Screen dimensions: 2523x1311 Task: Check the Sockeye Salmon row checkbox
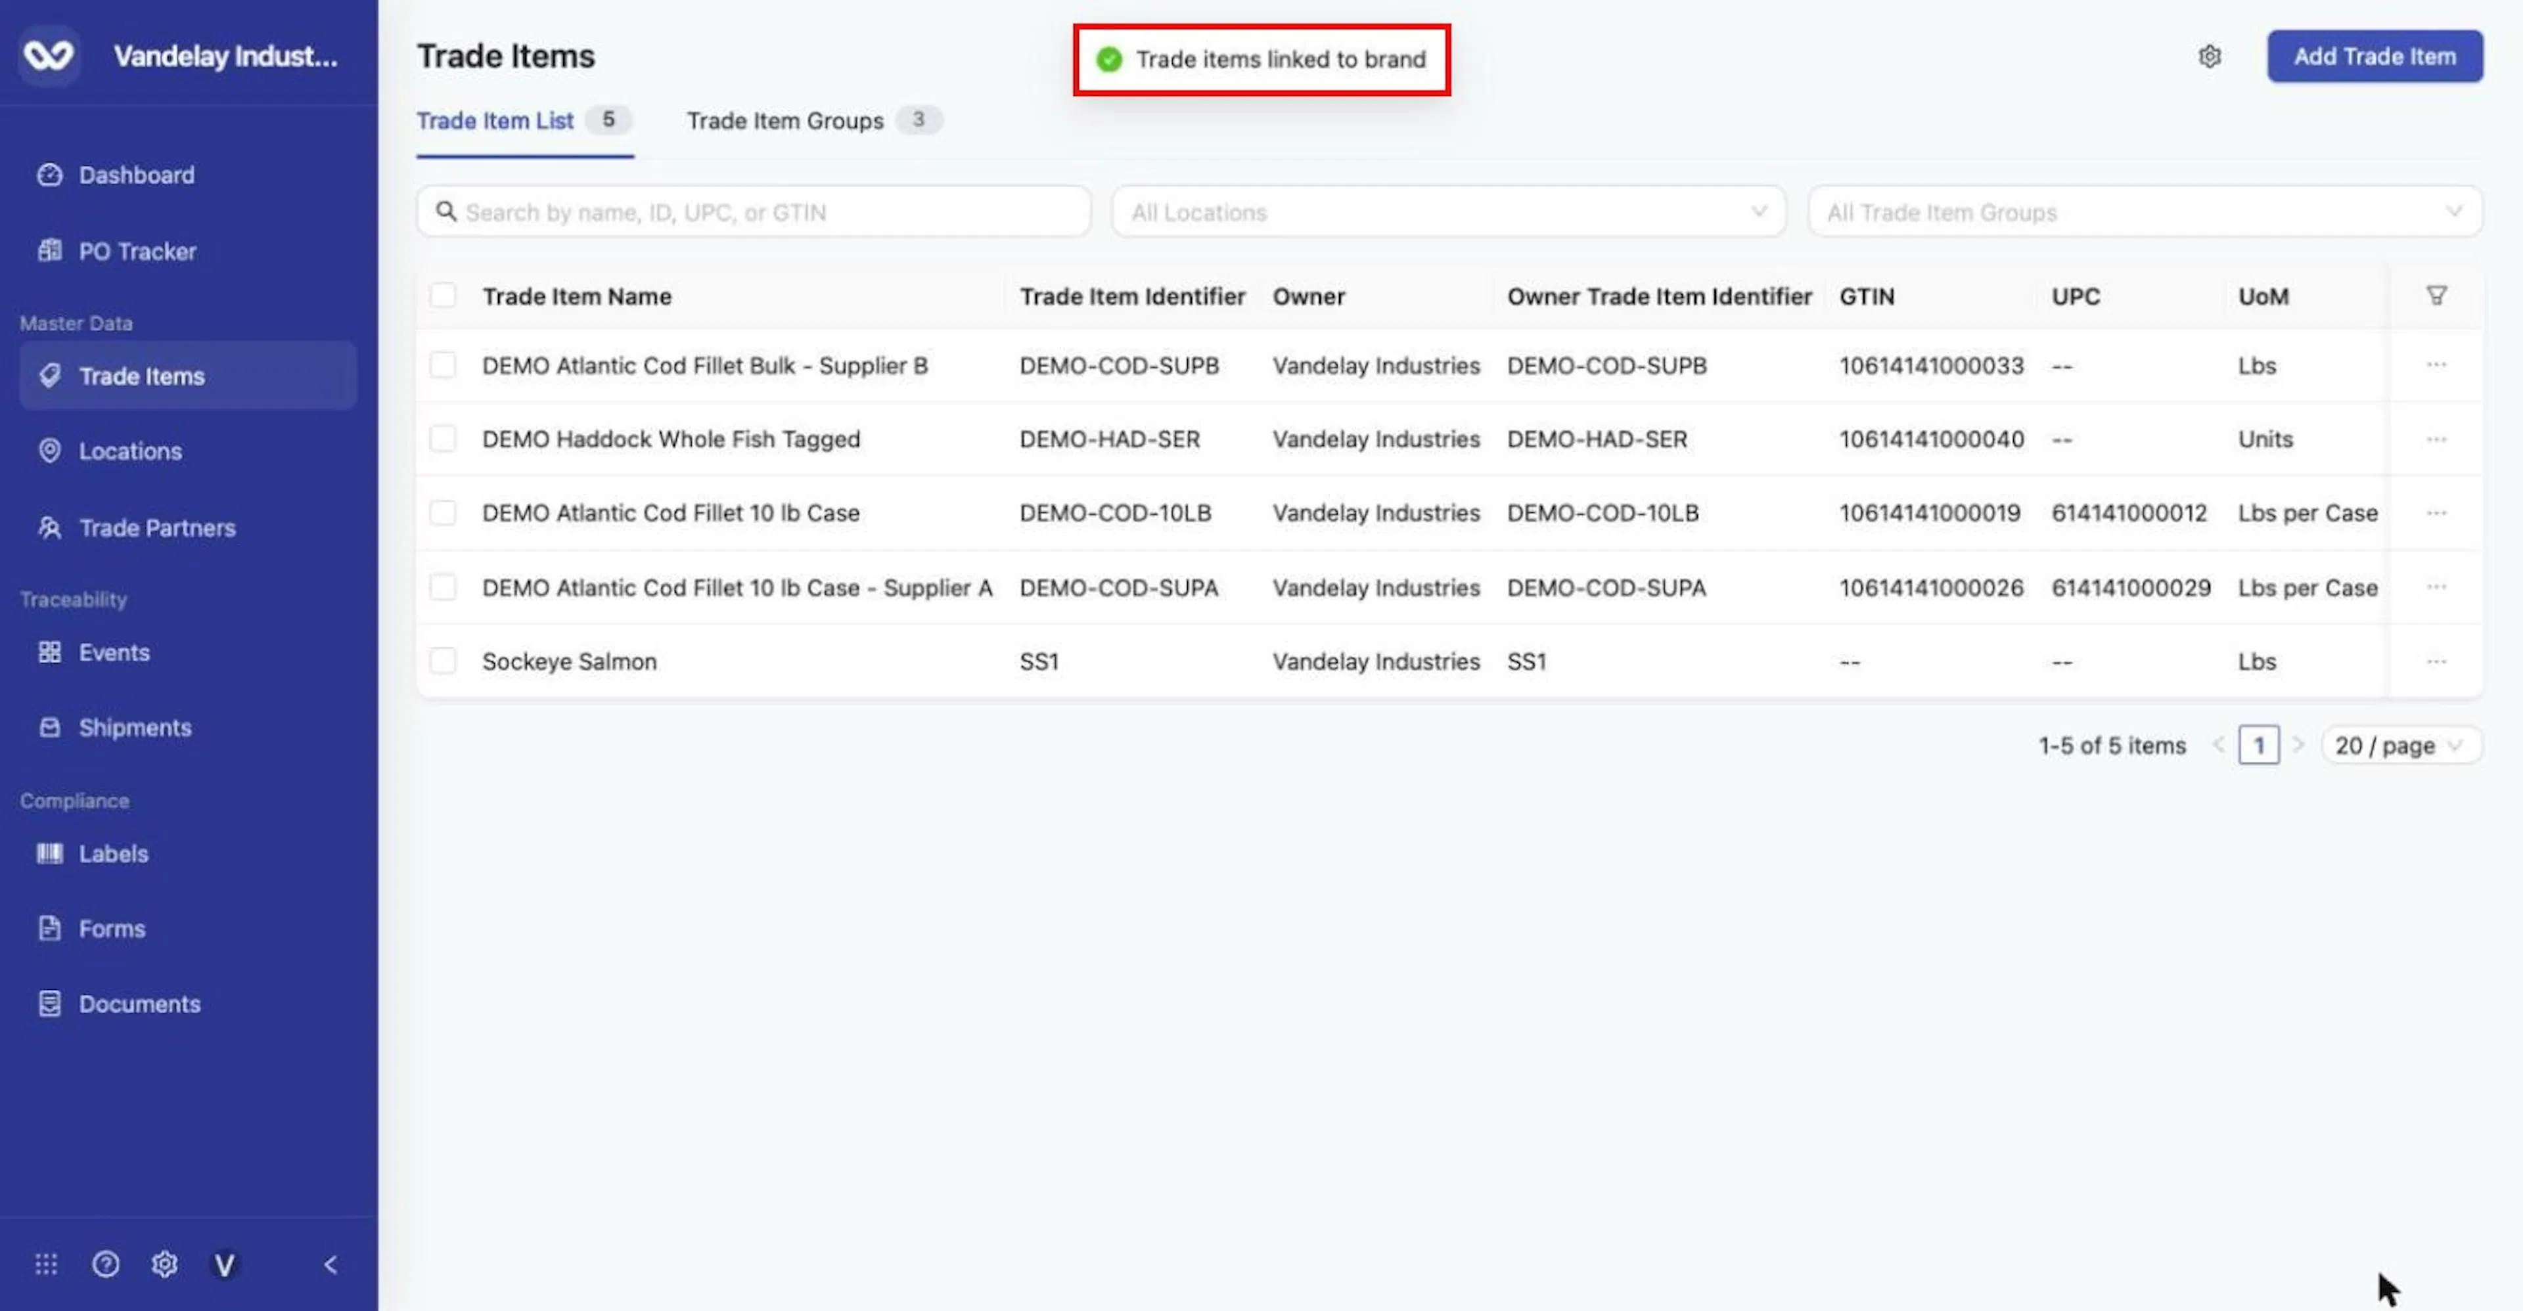click(443, 661)
